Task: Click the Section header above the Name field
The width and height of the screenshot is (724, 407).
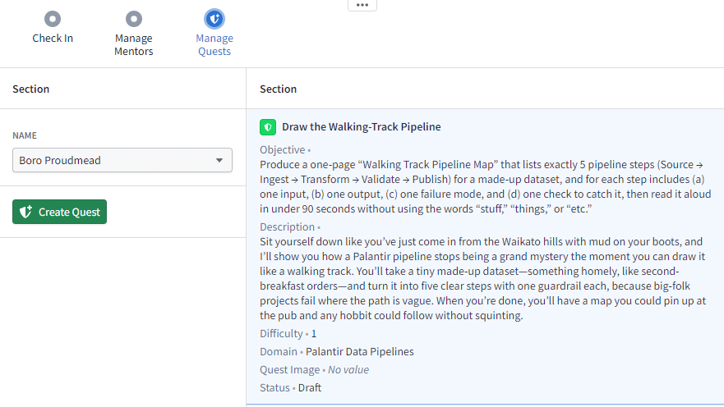Action: pyautogui.click(x=31, y=89)
